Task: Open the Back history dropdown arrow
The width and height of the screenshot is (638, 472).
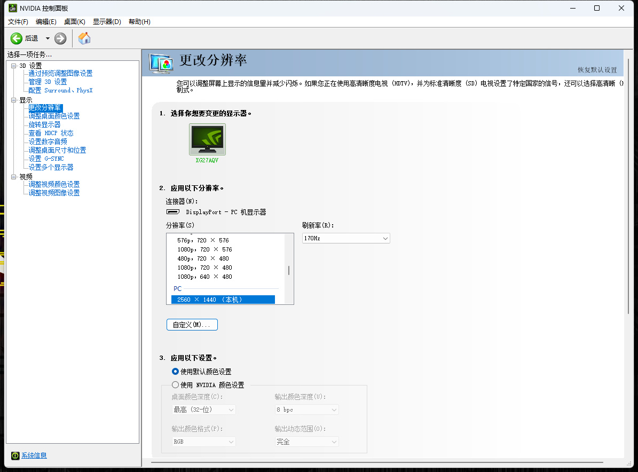Action: tap(48, 38)
